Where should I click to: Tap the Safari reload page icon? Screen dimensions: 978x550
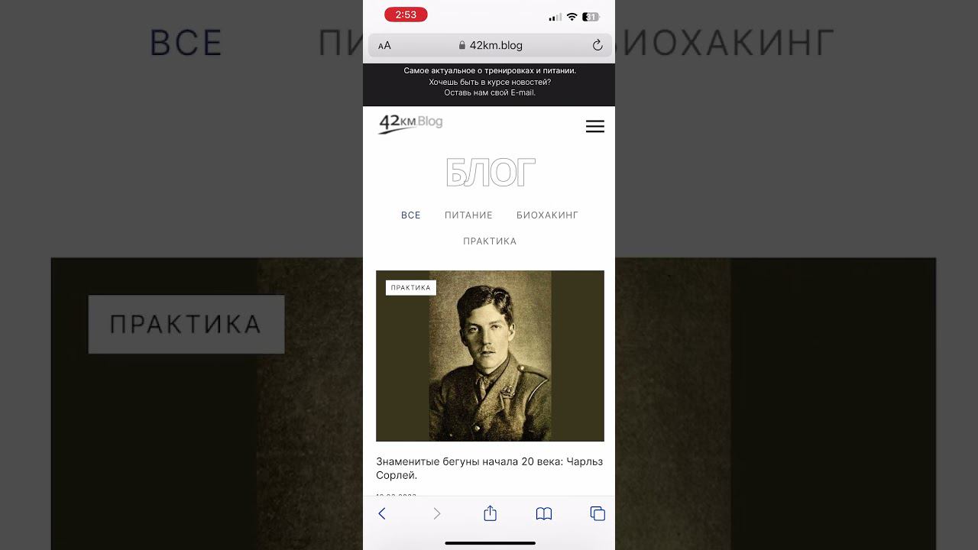[597, 45]
